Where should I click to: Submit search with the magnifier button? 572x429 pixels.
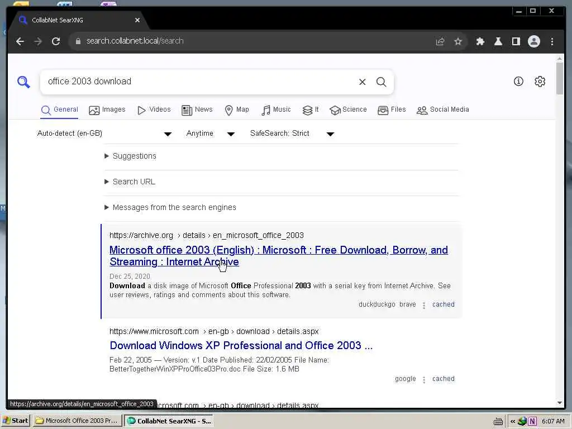click(x=381, y=82)
